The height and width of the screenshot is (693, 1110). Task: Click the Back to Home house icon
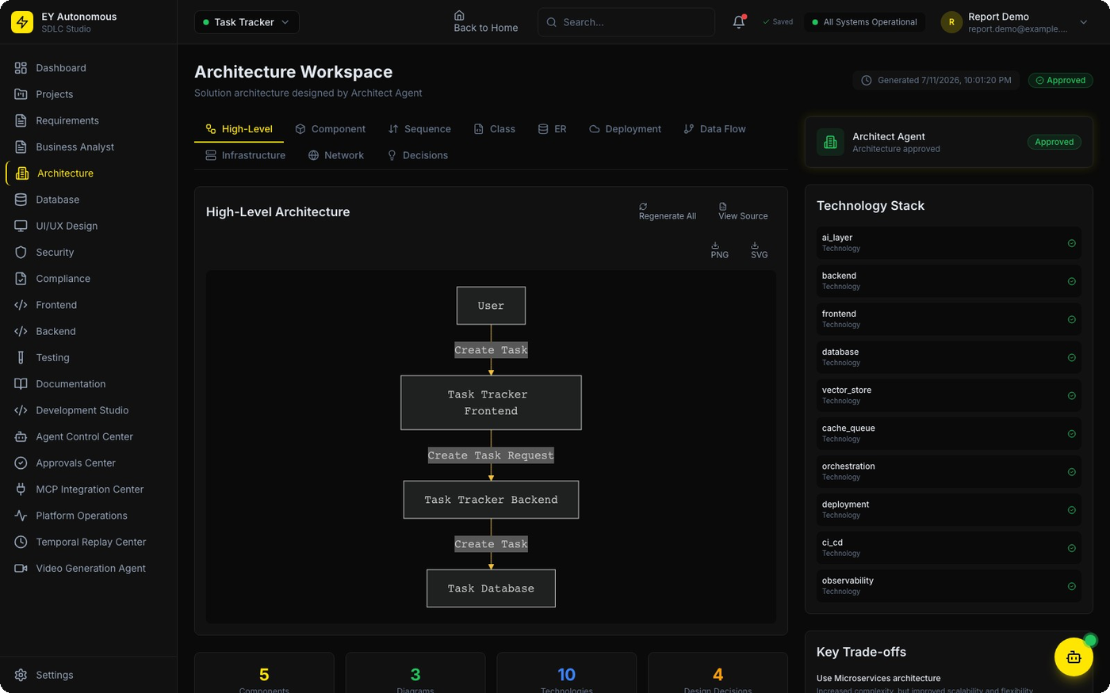pos(459,15)
